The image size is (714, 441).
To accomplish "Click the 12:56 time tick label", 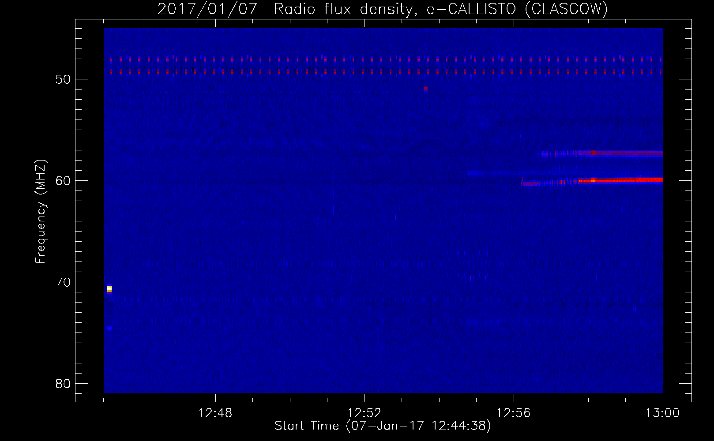I will [514, 413].
